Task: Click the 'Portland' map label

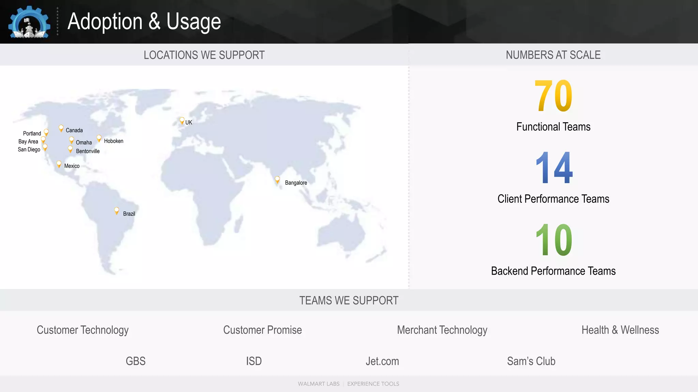Action: click(32, 133)
